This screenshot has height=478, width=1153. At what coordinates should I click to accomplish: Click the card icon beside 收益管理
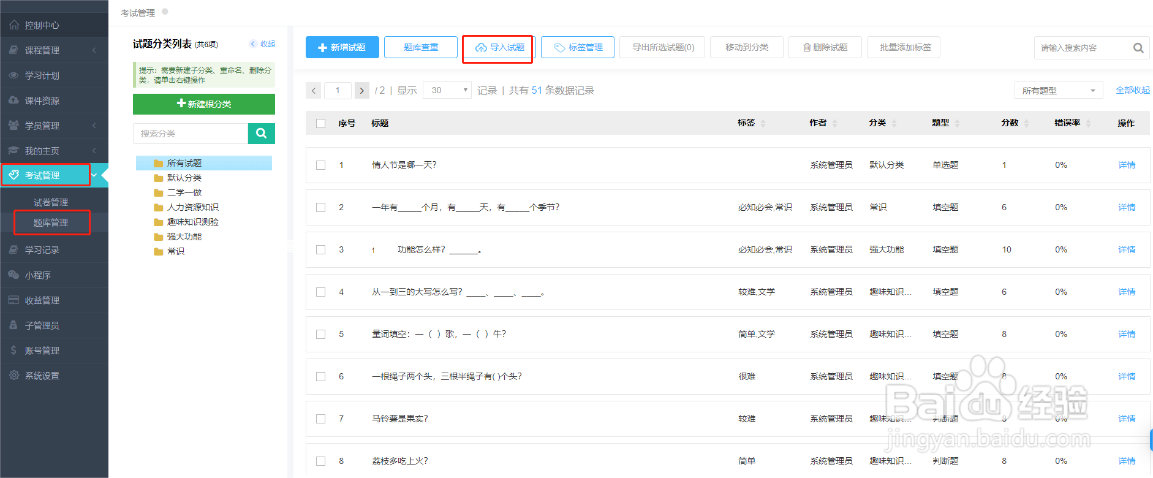(x=13, y=300)
